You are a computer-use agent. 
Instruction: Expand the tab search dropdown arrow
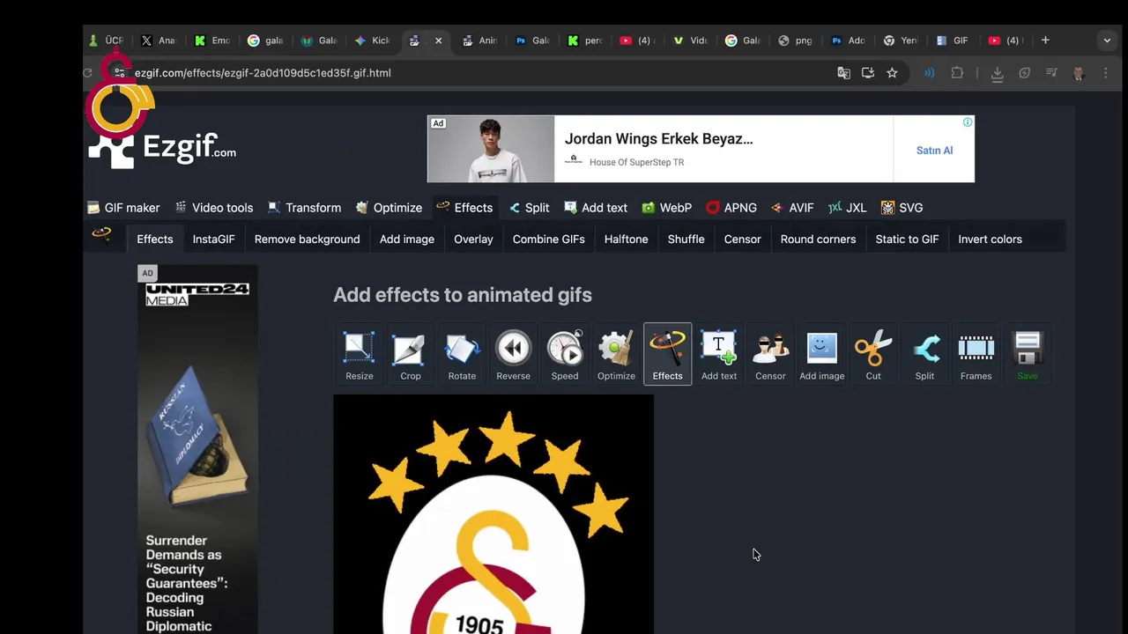point(1107,41)
